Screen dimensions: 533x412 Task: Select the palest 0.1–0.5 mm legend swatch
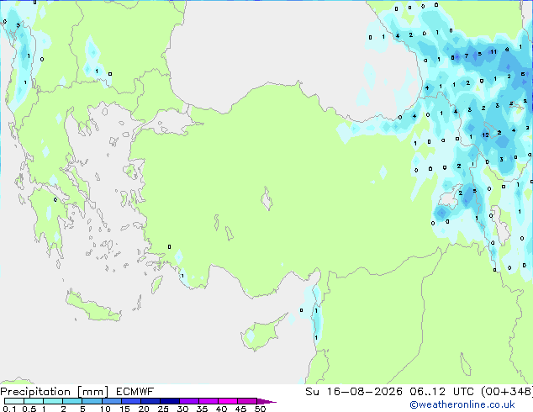(x=14, y=401)
